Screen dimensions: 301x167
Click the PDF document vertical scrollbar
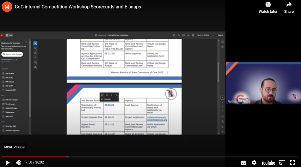(x=218, y=72)
